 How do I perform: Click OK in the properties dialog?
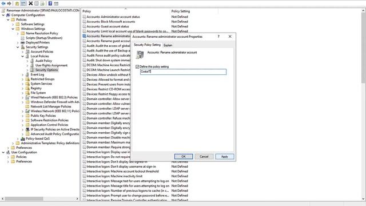(184, 156)
